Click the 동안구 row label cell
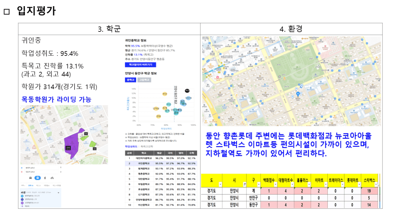 click(253, 204)
